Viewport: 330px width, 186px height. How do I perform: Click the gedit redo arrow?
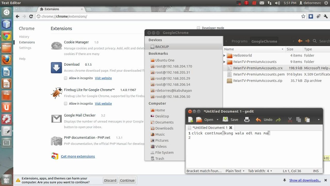tap(278, 120)
